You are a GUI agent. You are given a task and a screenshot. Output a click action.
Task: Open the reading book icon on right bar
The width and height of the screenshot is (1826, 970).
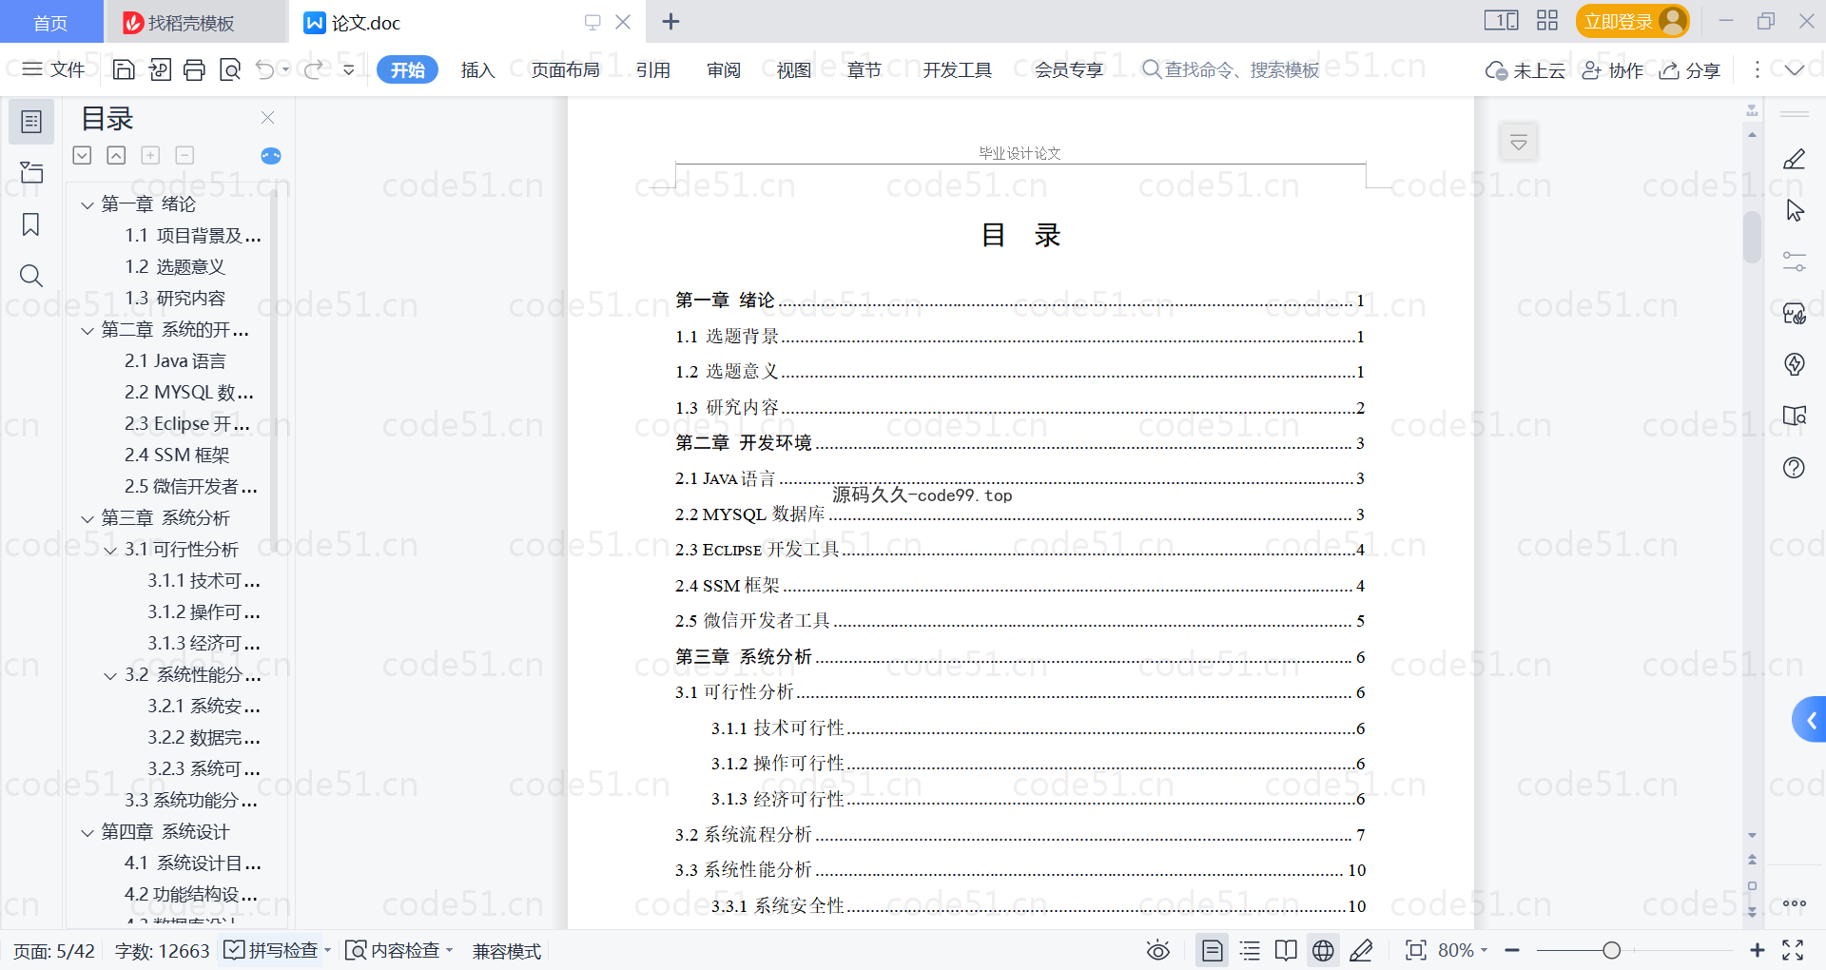pyautogui.click(x=1795, y=416)
